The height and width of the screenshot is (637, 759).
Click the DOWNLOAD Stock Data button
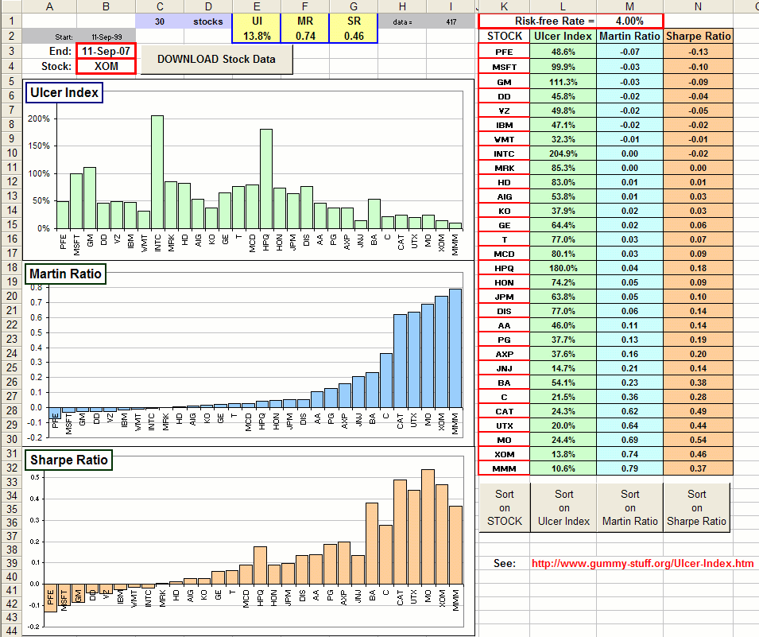[216, 59]
